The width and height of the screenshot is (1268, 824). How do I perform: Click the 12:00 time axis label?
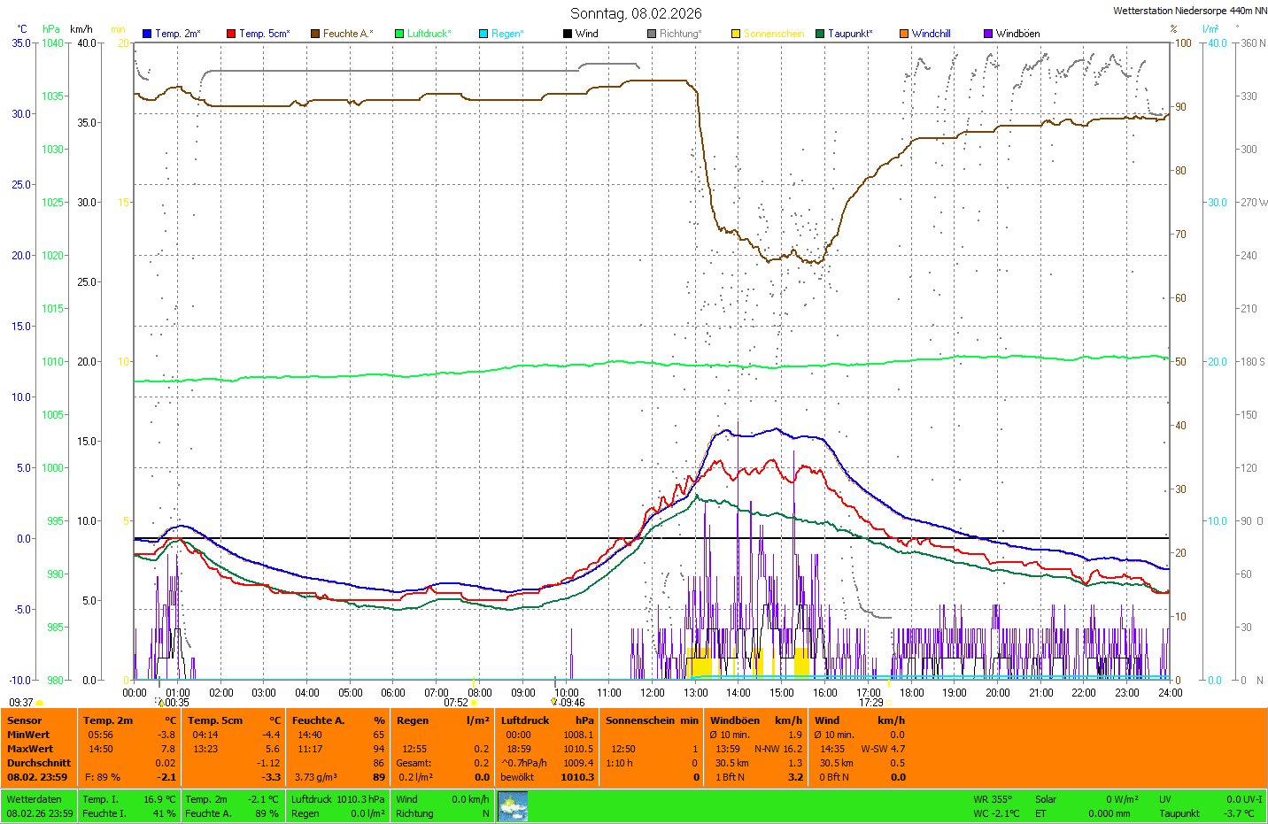(653, 693)
